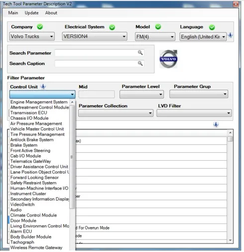Select Transmission ECU option
244x252 pixels.
(x=39, y=113)
